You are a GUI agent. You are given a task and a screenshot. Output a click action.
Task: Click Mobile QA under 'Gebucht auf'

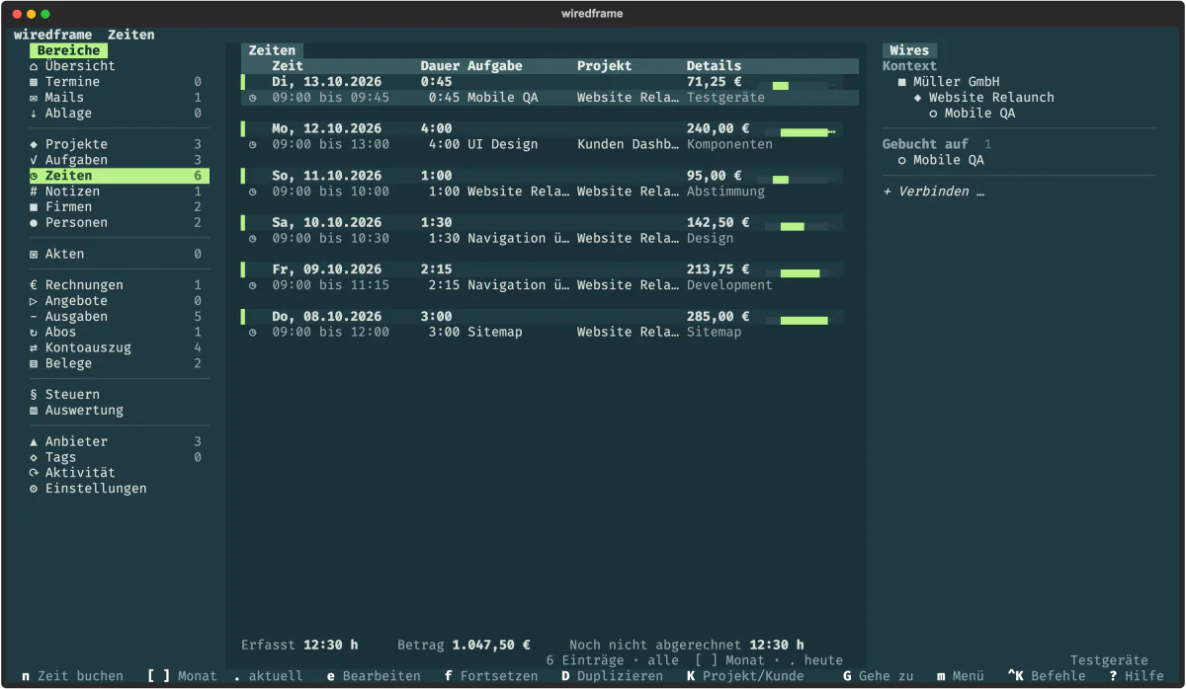[x=941, y=160]
